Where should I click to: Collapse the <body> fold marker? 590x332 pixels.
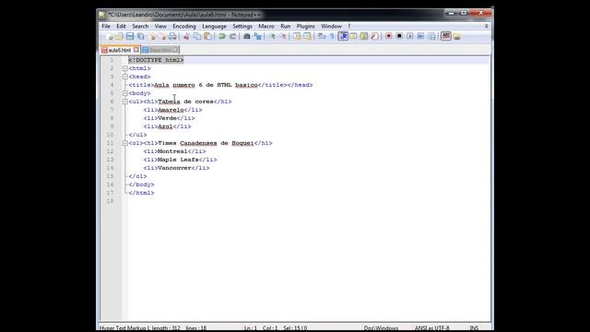coord(125,93)
